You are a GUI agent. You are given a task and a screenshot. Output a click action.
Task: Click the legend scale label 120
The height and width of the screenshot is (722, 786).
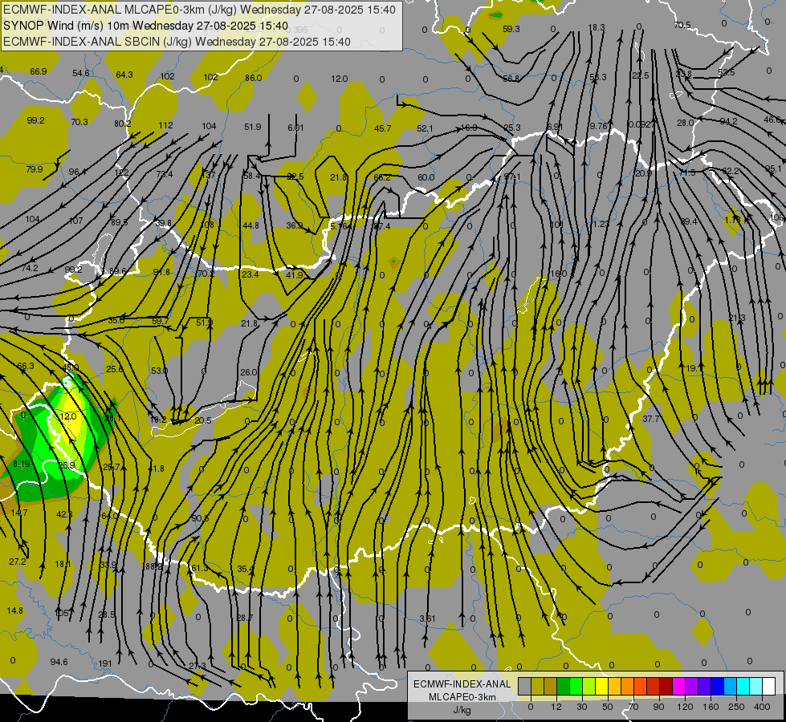(685, 707)
